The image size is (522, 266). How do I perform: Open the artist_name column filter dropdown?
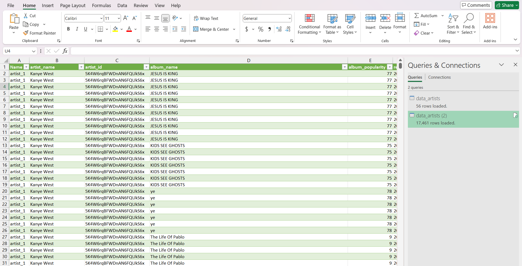click(81, 67)
